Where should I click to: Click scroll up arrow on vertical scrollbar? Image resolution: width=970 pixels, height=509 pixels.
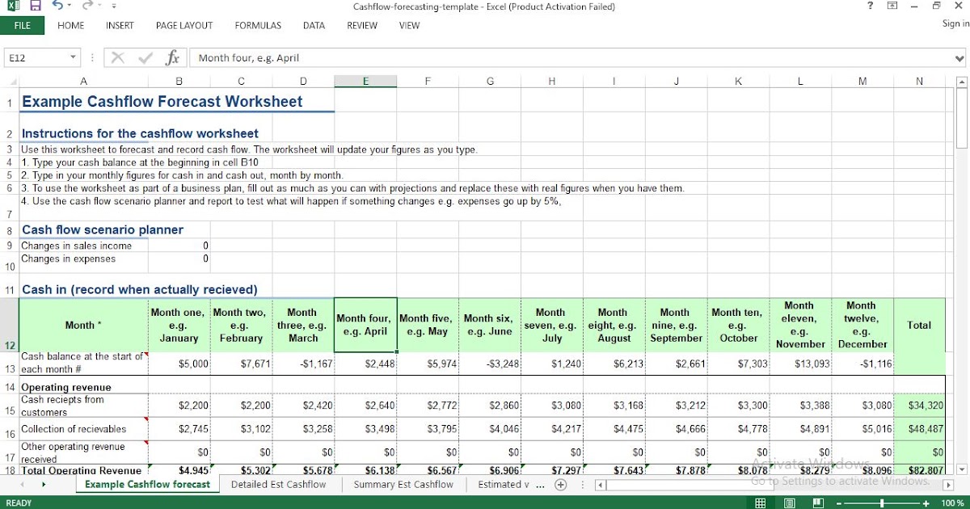tap(962, 82)
